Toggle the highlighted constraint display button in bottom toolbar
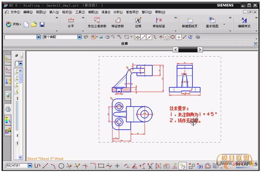Screen dimensions: 262x173 point(182,166)
